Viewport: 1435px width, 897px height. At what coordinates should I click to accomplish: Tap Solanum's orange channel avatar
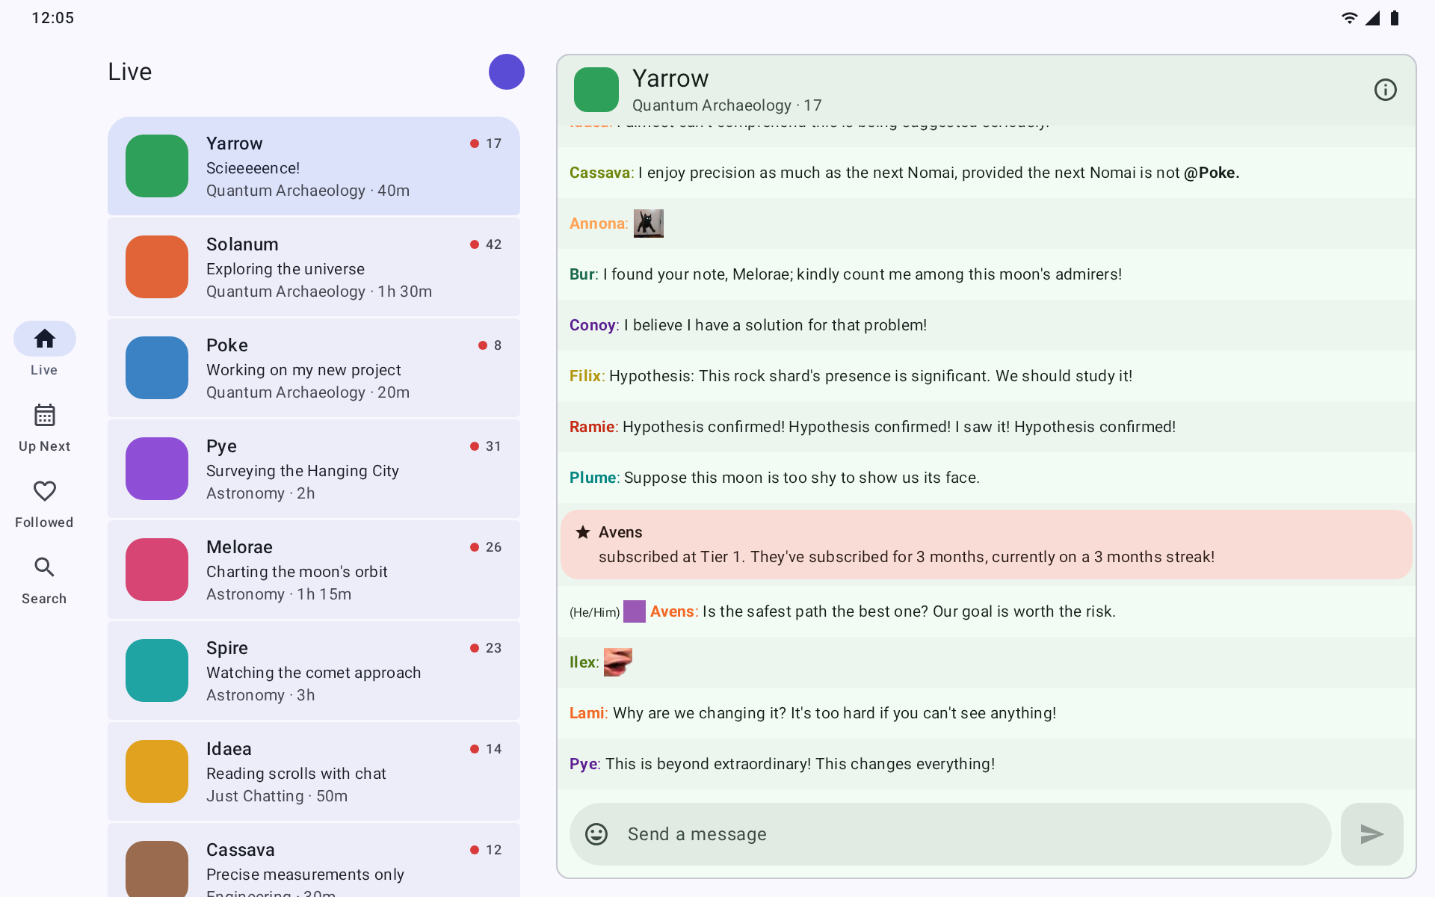tap(157, 267)
